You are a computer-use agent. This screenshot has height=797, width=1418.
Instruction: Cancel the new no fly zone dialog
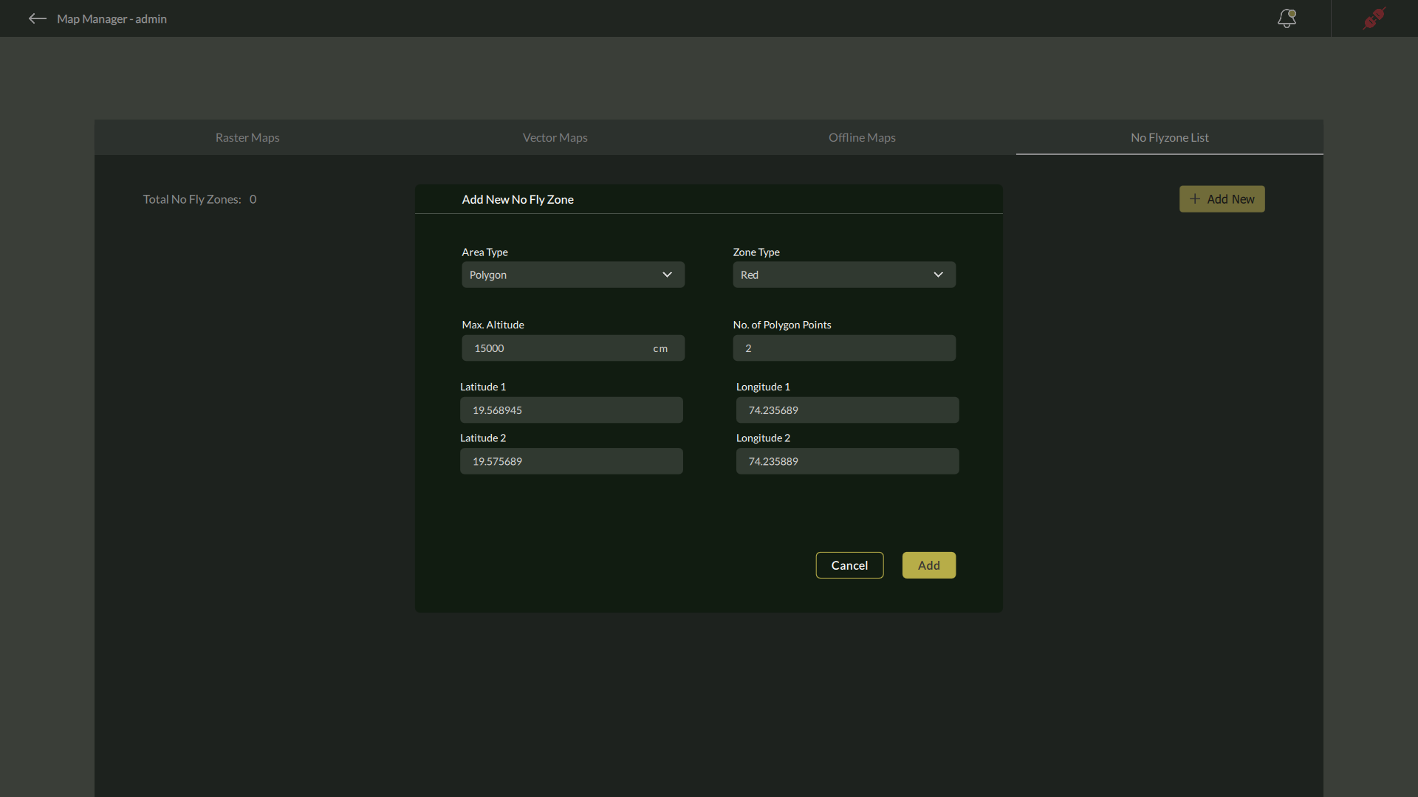(849, 565)
